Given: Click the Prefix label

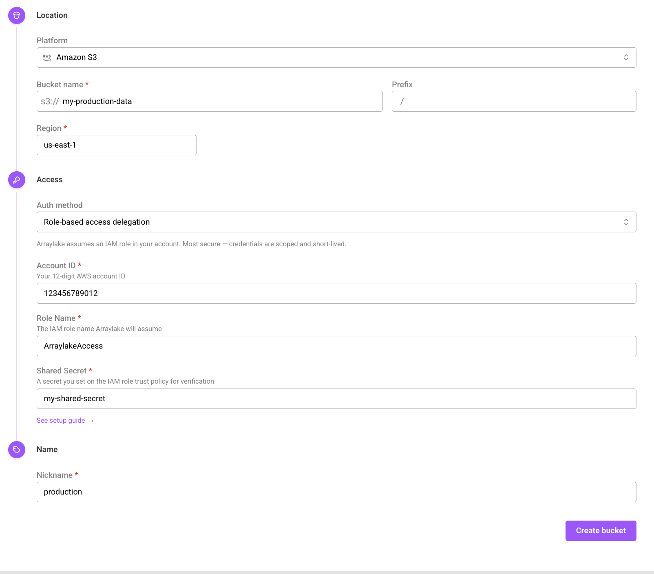Looking at the screenshot, I should [x=402, y=85].
